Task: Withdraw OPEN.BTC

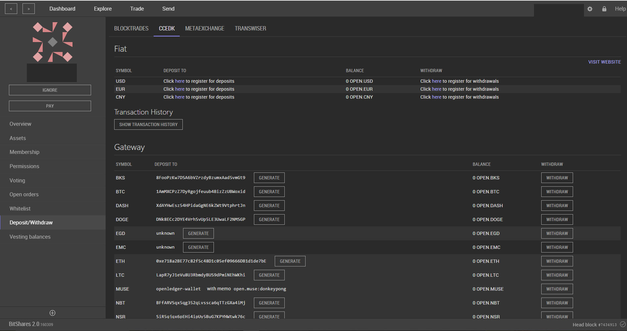Action: 557,192
